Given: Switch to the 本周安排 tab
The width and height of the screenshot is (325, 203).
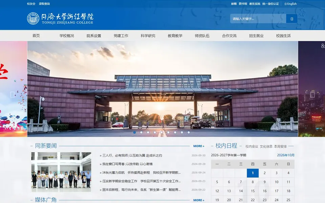Looking at the screenshot, I should tap(280, 146).
